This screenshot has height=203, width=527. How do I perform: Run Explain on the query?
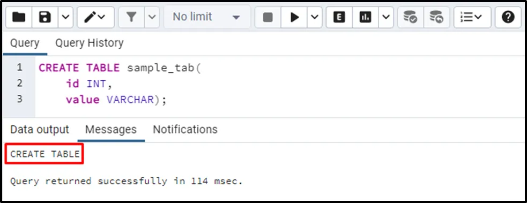tap(339, 17)
